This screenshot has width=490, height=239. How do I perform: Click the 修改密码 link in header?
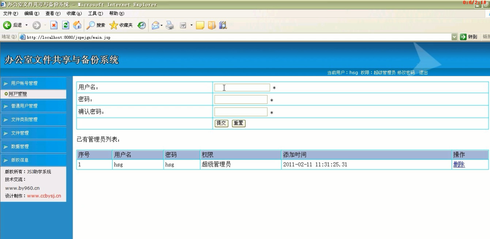(406, 73)
